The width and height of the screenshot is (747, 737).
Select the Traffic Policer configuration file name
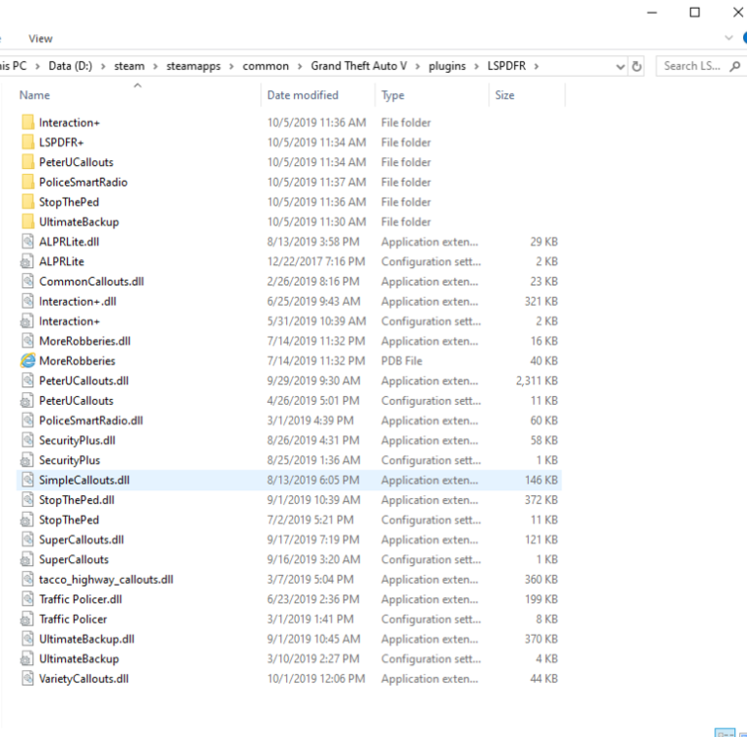point(73,619)
